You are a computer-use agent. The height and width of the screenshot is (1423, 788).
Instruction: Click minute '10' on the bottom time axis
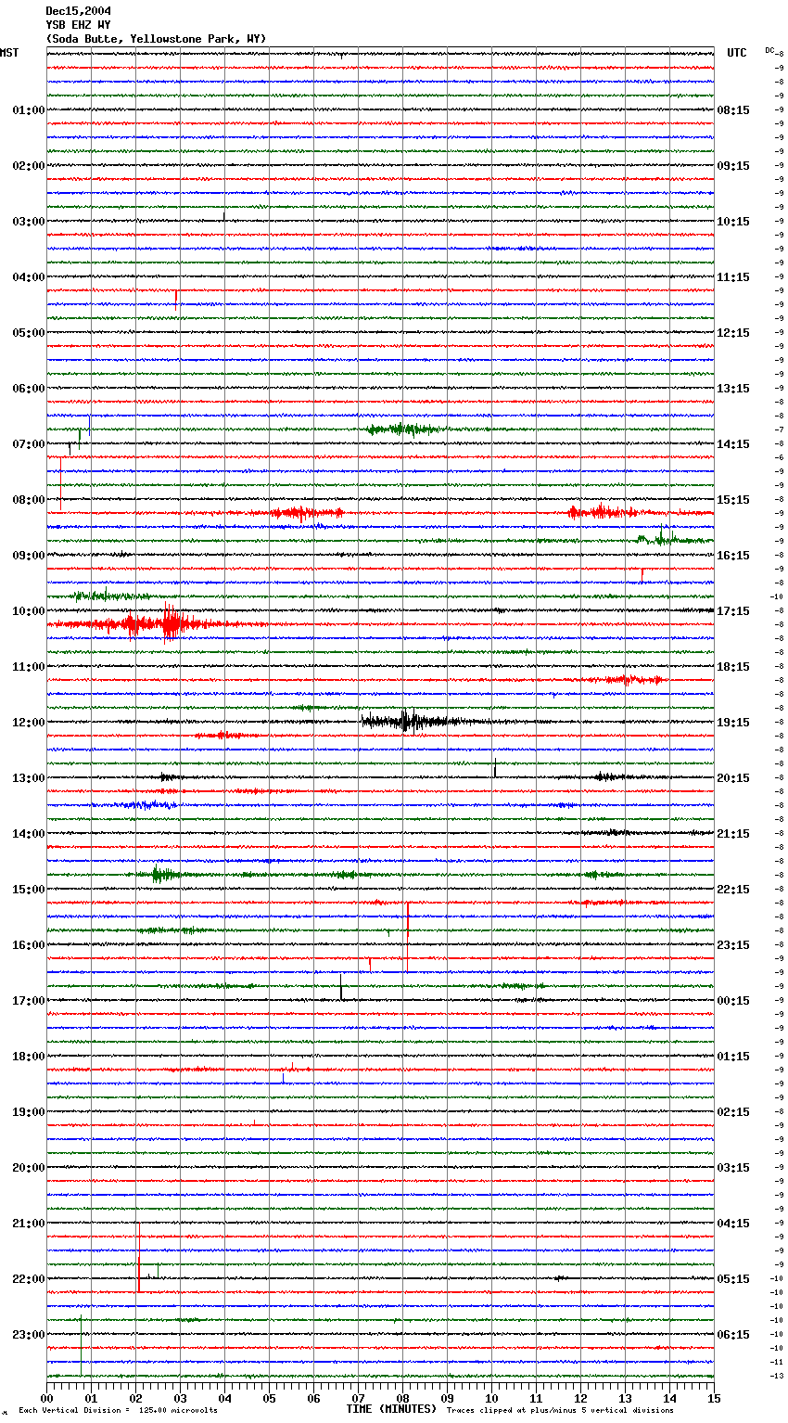click(491, 1398)
